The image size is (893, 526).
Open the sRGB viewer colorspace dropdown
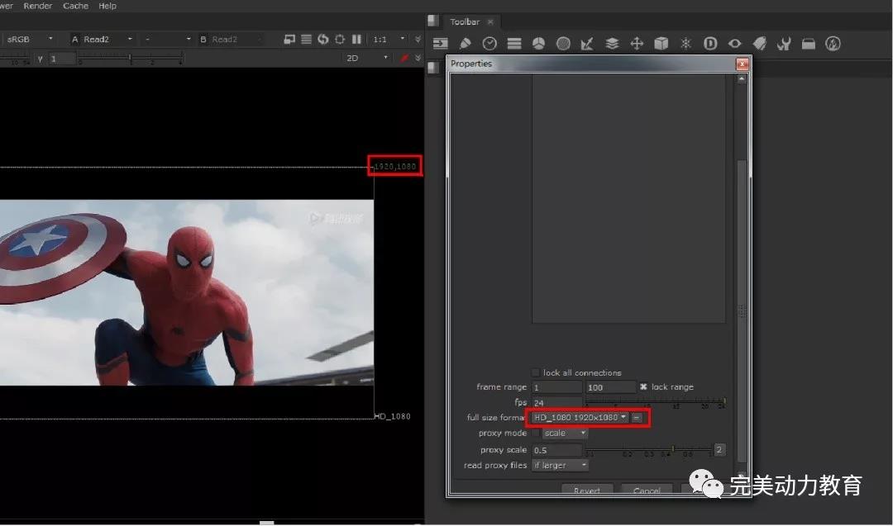click(30, 39)
